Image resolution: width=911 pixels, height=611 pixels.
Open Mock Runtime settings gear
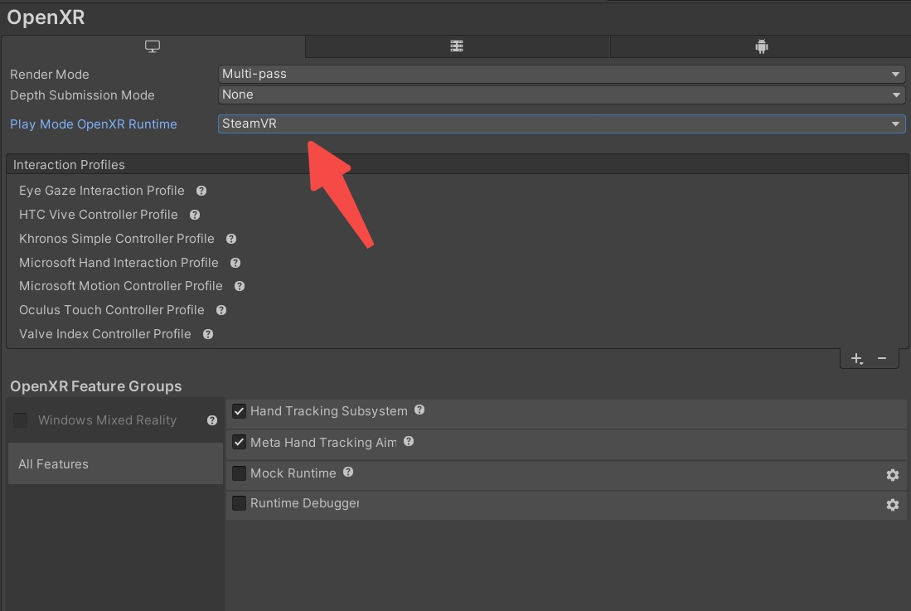pos(893,475)
